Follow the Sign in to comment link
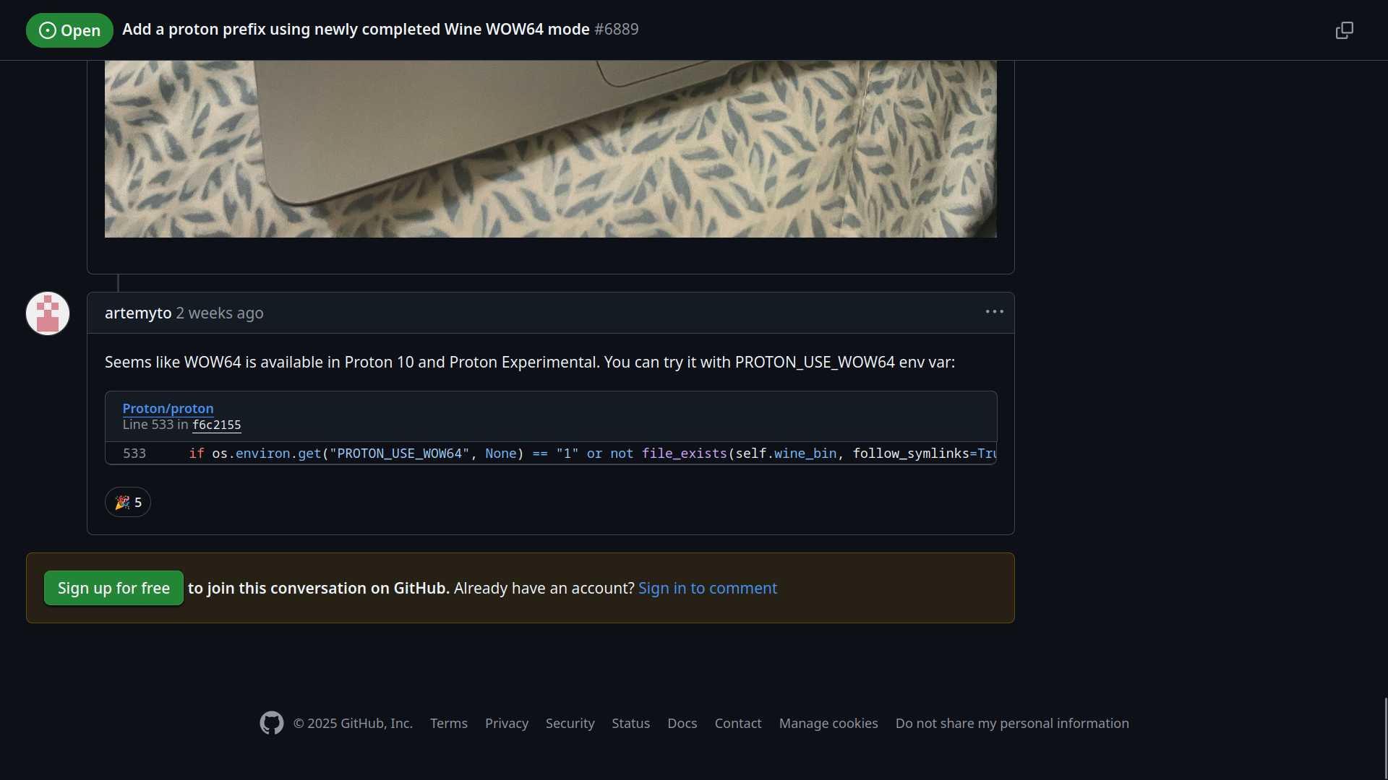Screen dimensions: 1388x780 point(707,588)
